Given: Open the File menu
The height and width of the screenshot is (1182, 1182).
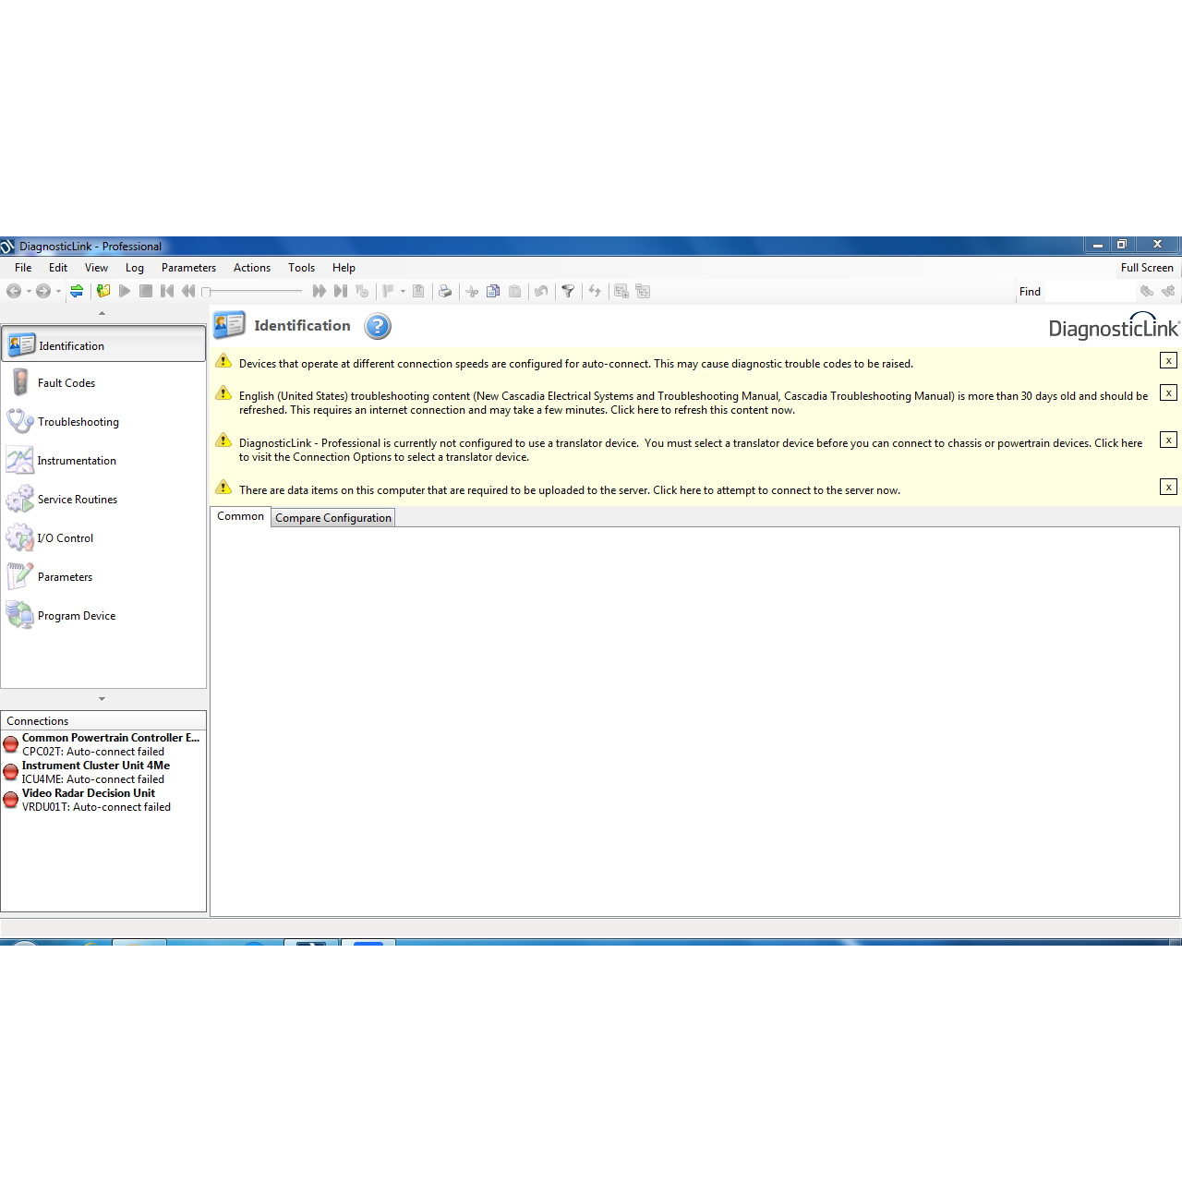Looking at the screenshot, I should click(x=23, y=268).
